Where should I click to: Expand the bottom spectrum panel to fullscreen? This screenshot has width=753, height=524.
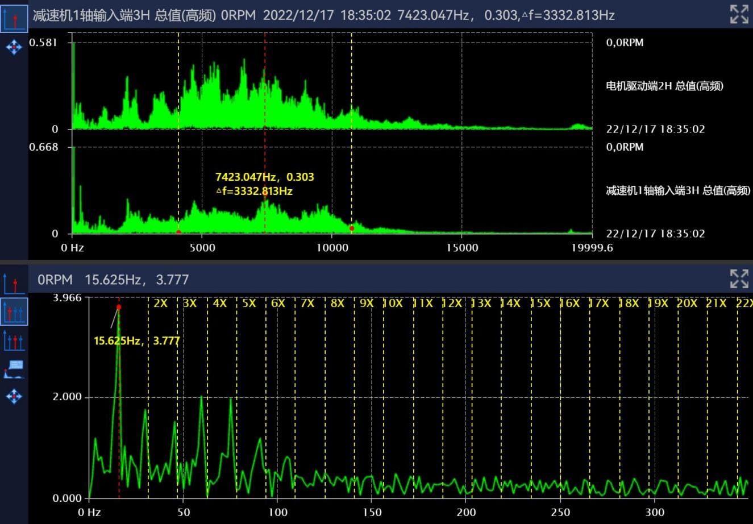pos(739,279)
